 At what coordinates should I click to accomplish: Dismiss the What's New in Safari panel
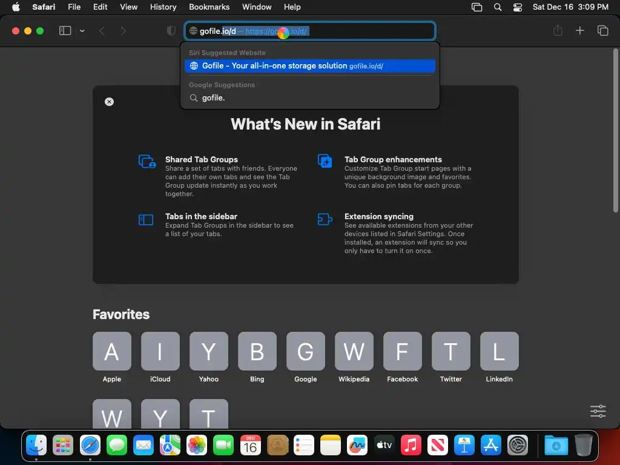[109, 102]
